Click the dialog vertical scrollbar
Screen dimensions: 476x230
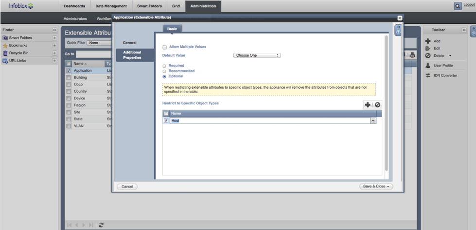coord(387,103)
